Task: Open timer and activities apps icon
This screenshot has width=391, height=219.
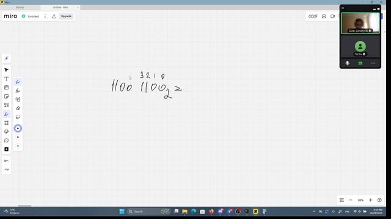Action: coord(313,16)
